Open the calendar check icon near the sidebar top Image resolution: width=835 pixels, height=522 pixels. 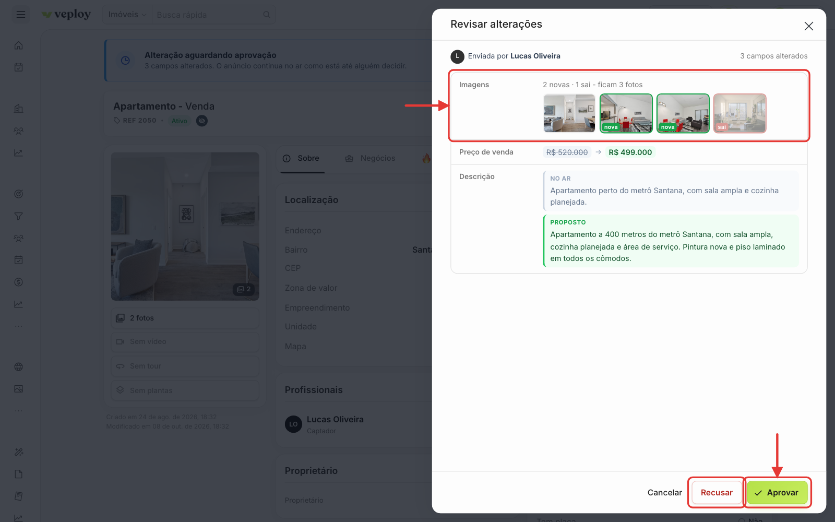pos(19,67)
